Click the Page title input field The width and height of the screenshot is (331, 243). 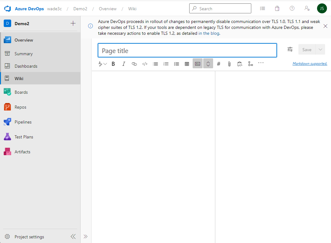[187, 51]
